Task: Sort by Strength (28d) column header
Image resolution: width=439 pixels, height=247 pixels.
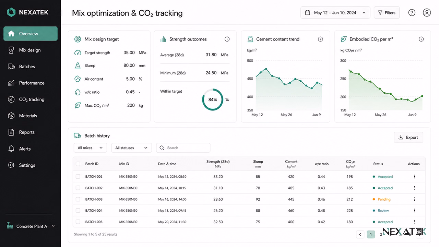Action: click(218, 164)
